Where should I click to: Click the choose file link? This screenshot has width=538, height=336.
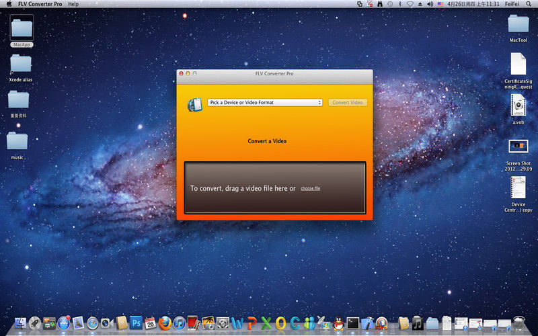[x=311, y=188]
